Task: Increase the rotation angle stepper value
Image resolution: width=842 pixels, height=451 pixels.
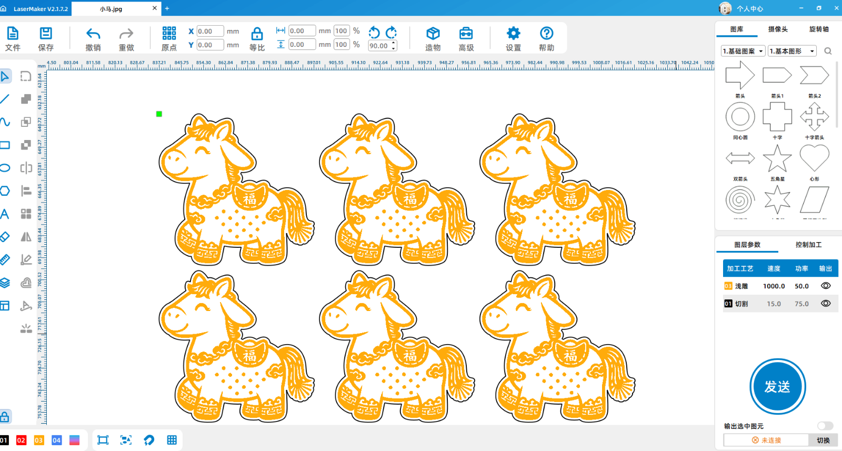Action: pyautogui.click(x=394, y=43)
